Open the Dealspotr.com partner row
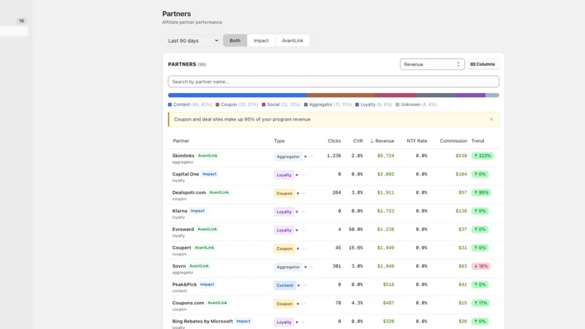 (333, 194)
